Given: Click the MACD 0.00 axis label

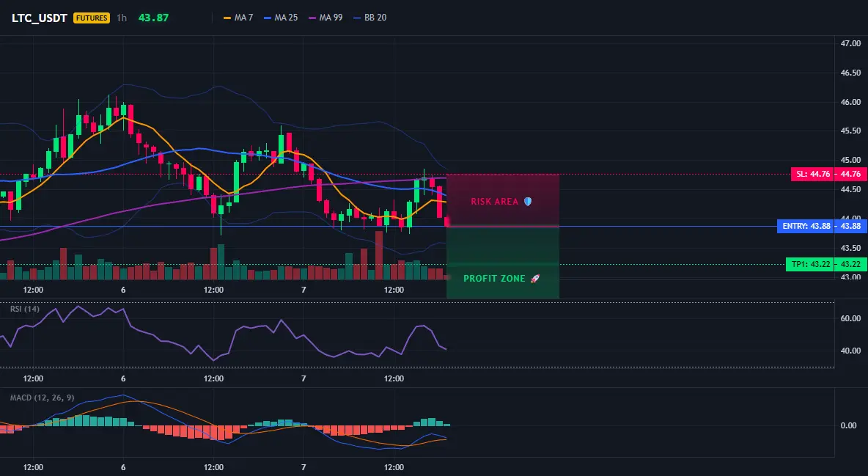Looking at the screenshot, I should coord(849,425).
